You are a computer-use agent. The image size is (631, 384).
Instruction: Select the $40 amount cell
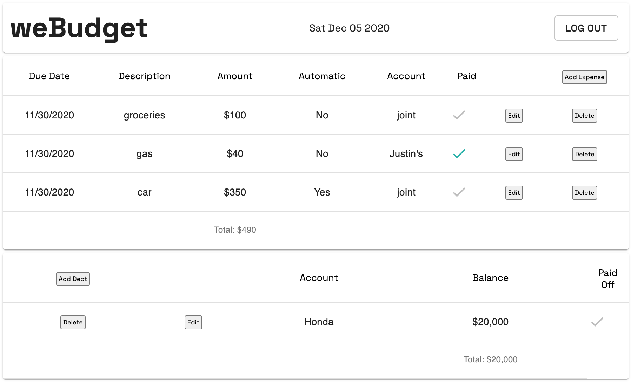(235, 154)
